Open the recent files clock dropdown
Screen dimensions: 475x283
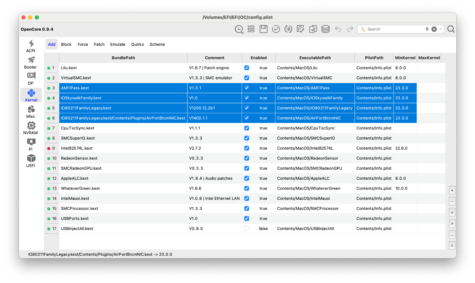239,29
